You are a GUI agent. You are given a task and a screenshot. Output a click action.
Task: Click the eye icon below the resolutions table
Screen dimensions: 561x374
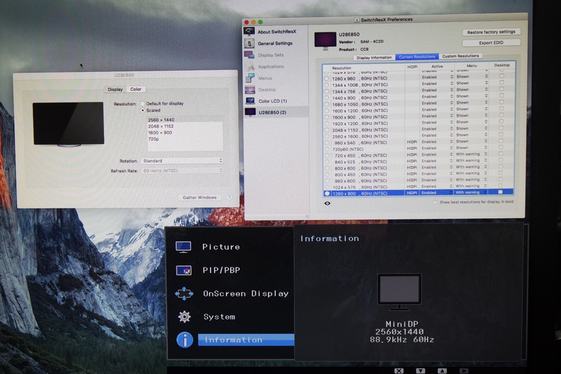coord(327,203)
